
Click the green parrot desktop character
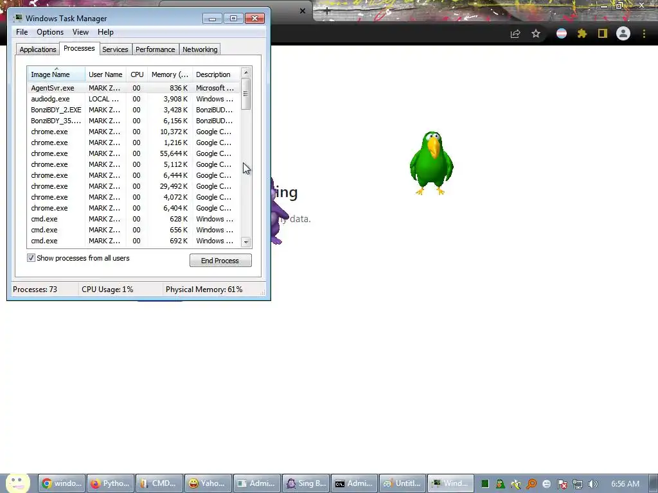pos(431,163)
